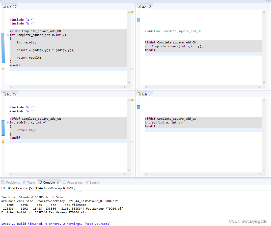Click b.c horizontal scrollbar left arrow
This screenshot has height=226, width=271.
(x=11, y=174)
